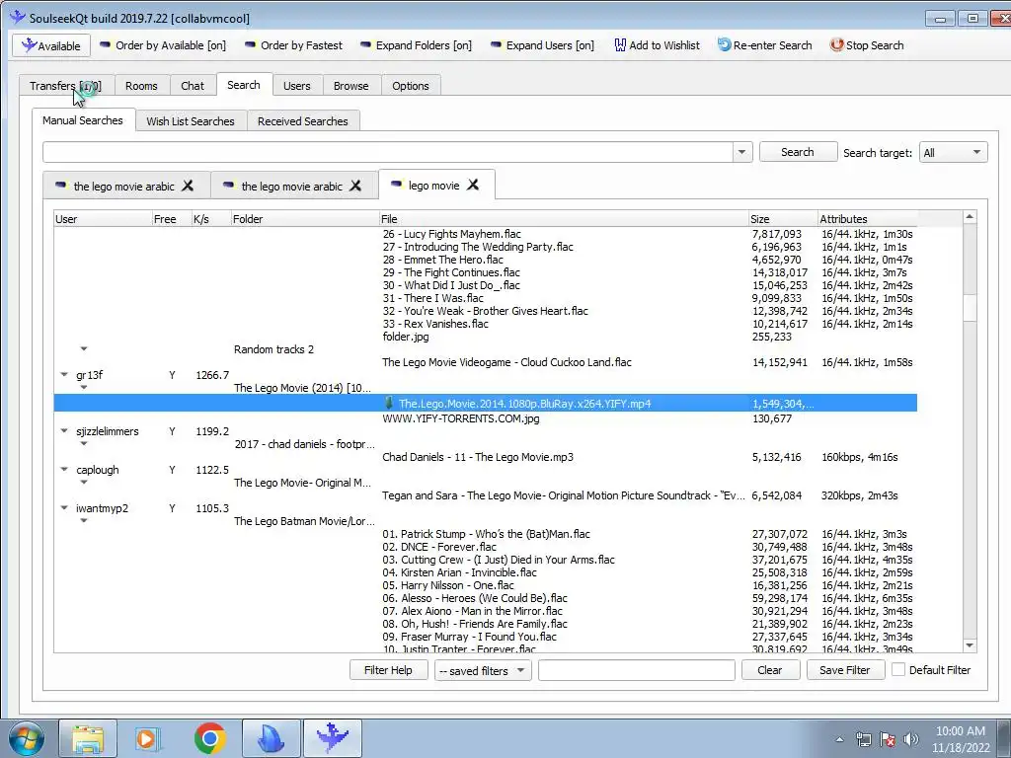Viewport: 1011px width, 758px height.
Task: Open the Transfers tab
Action: pos(66,86)
